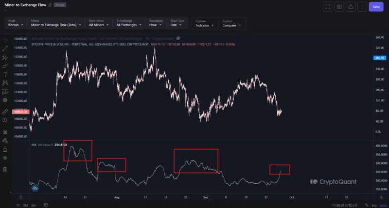The image size is (389, 208).
Task: Select the 3M time range
Action: pyautogui.click(x=25, y=205)
